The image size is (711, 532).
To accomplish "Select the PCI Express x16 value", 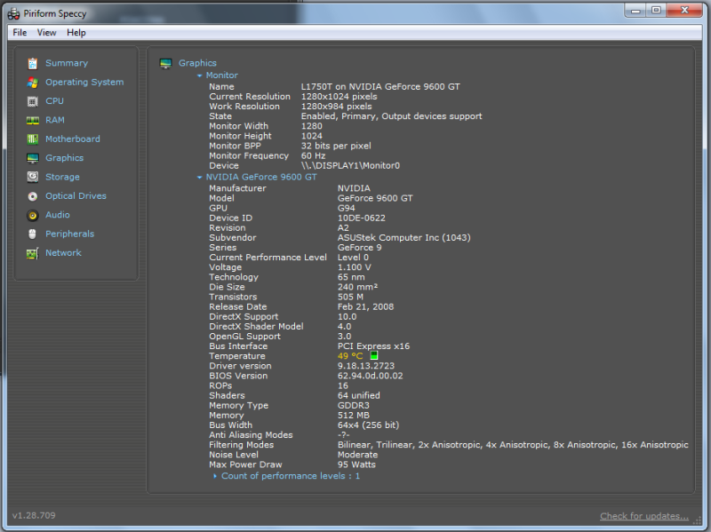I will [x=373, y=346].
